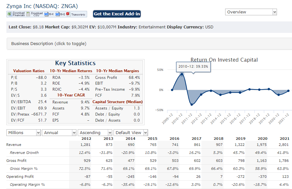Click the 2011-12 lowest ROIC data point
The height and width of the screenshot is (189, 292).
[x=192, y=105]
